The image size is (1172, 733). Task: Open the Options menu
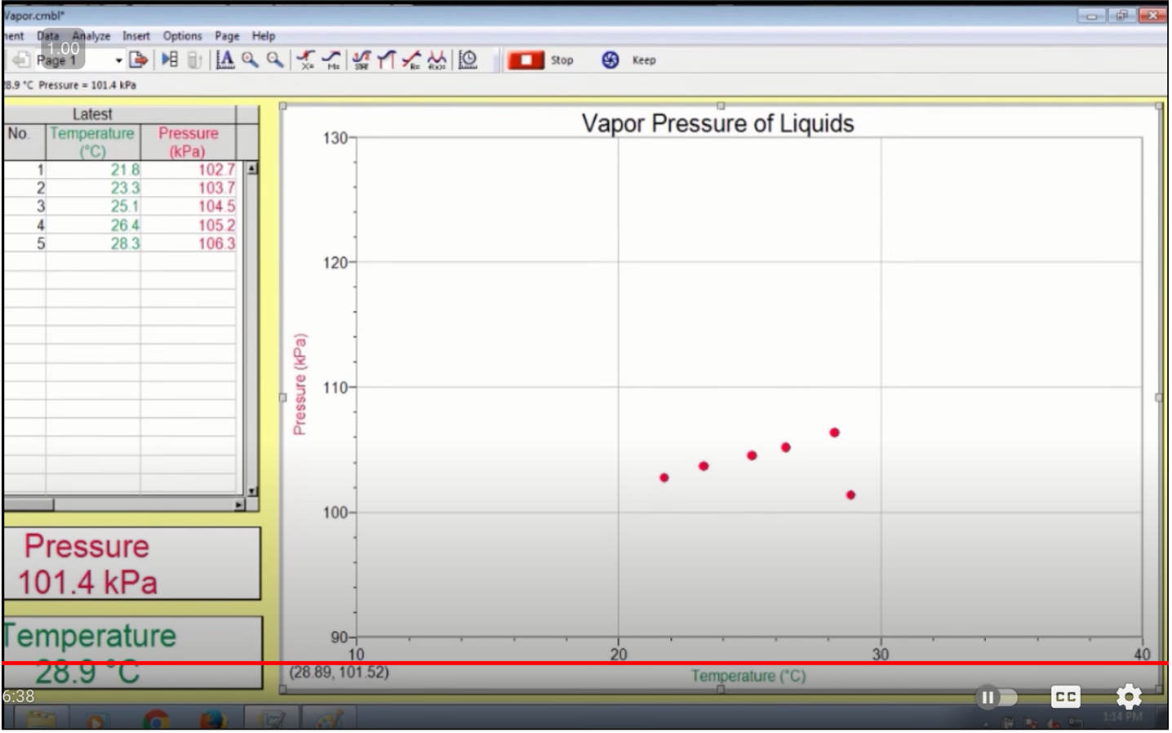coord(182,36)
